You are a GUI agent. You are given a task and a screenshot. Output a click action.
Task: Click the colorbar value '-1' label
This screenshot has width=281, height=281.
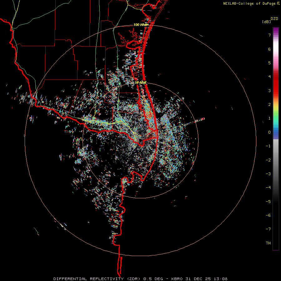point(268,146)
